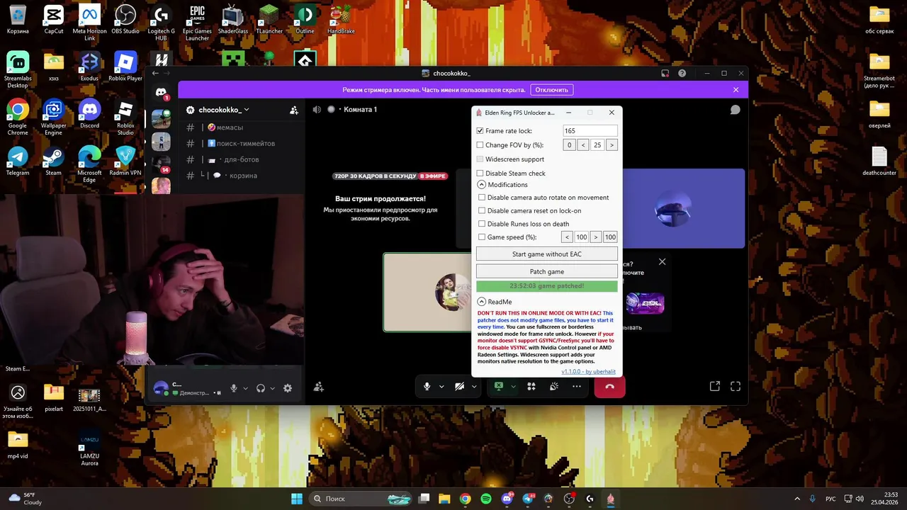The height and width of the screenshot is (510, 907).
Task: Click Discord help question mark icon
Action: click(x=682, y=73)
